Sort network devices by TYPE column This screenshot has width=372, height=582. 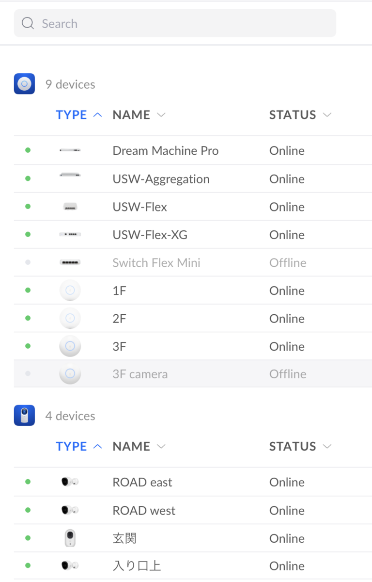point(79,115)
